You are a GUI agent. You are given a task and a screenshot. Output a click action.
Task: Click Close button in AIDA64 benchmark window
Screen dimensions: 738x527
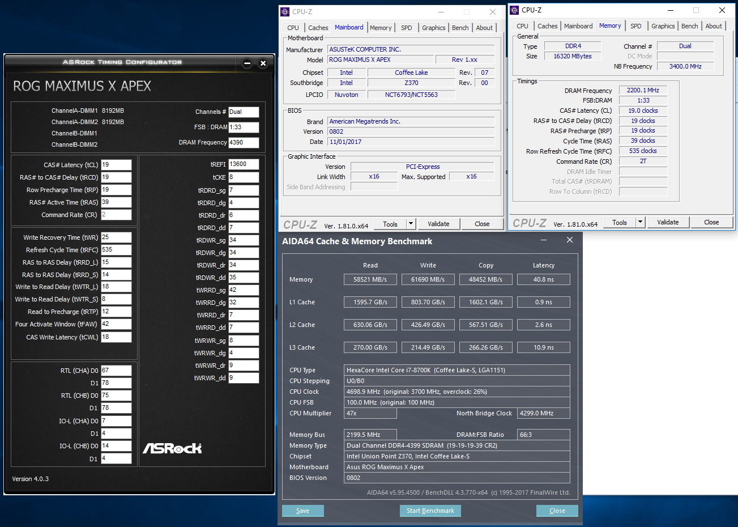(x=557, y=511)
